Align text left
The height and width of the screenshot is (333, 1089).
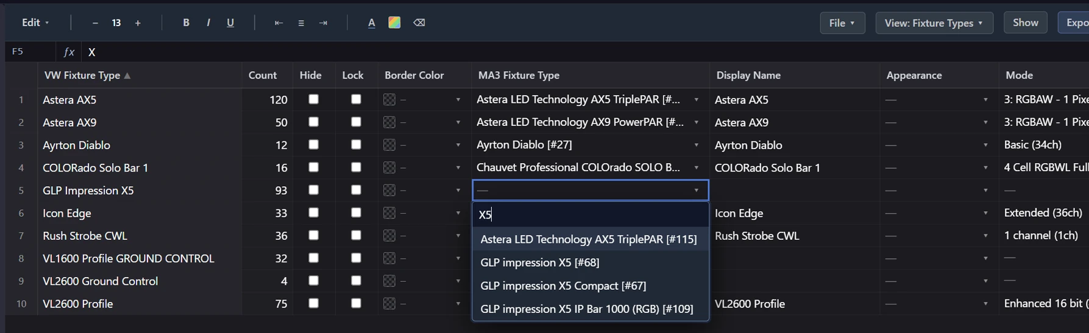click(x=278, y=23)
